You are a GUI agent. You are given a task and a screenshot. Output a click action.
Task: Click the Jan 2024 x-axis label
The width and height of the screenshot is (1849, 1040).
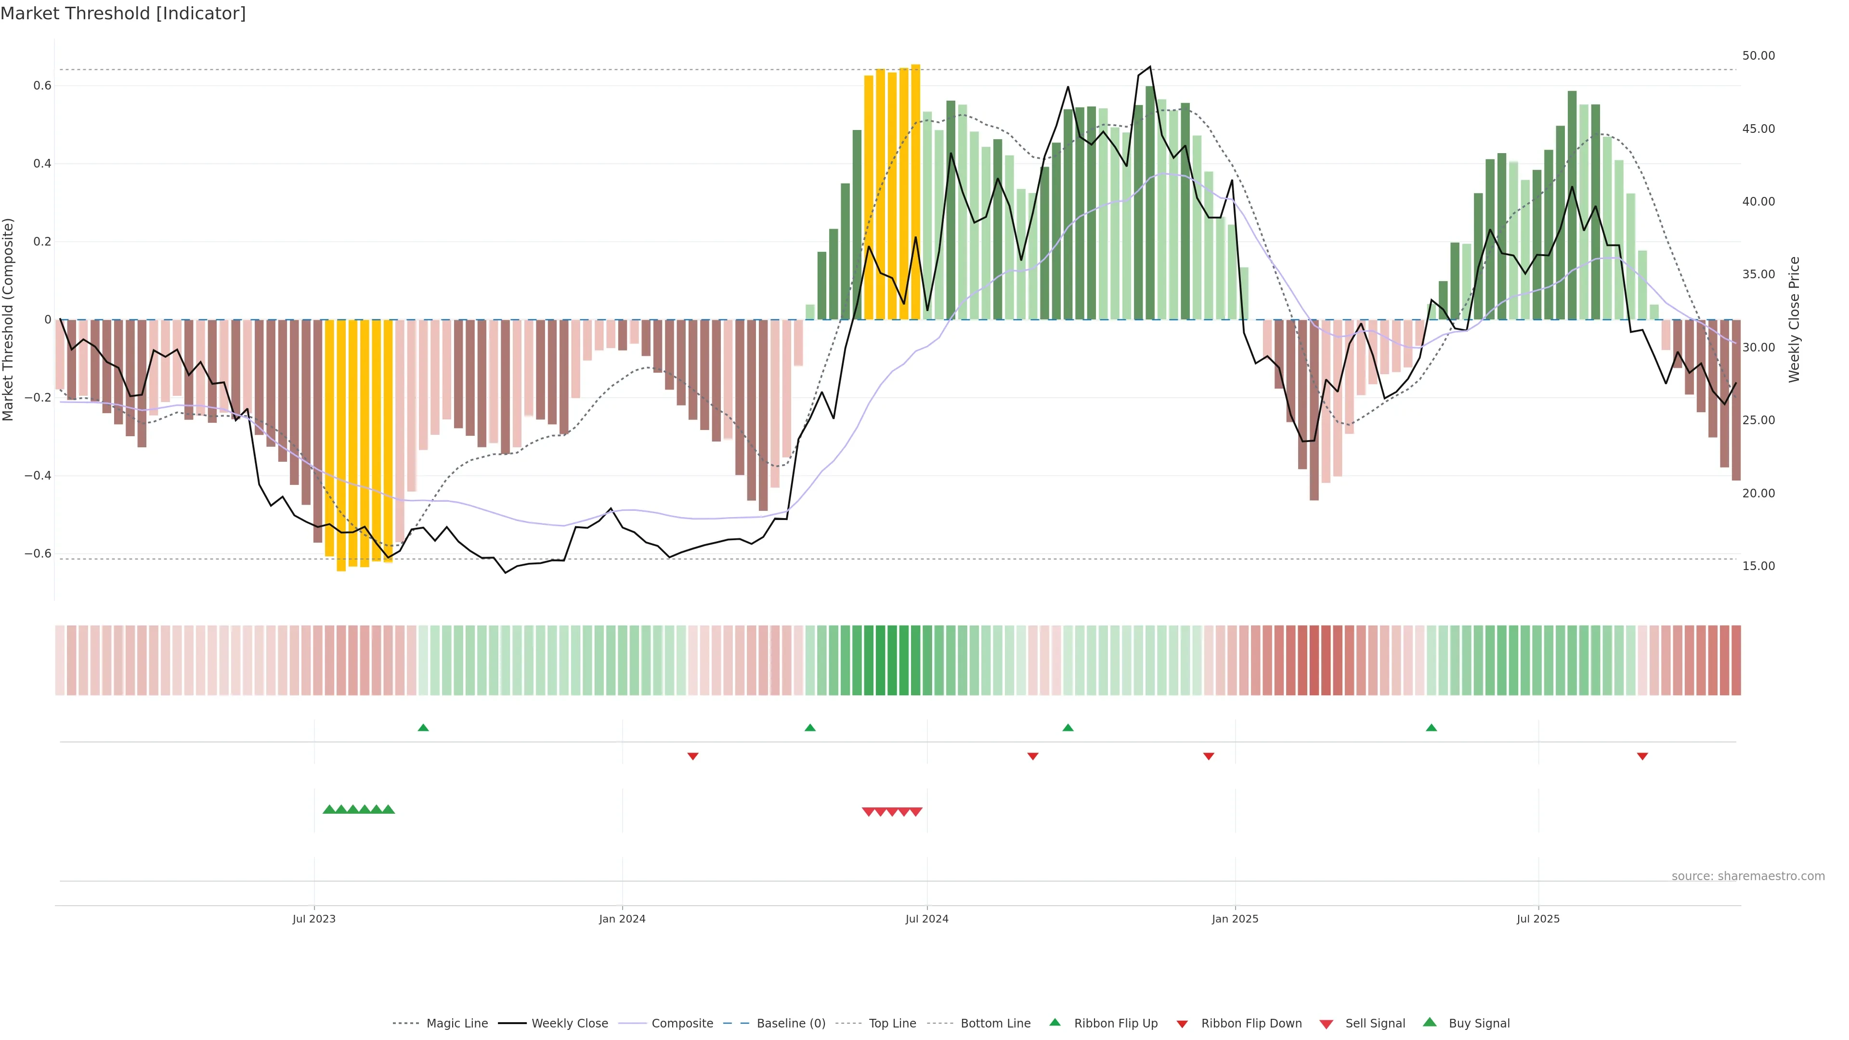click(x=622, y=919)
